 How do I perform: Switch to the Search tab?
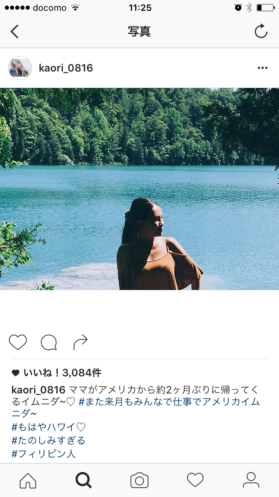84,480
